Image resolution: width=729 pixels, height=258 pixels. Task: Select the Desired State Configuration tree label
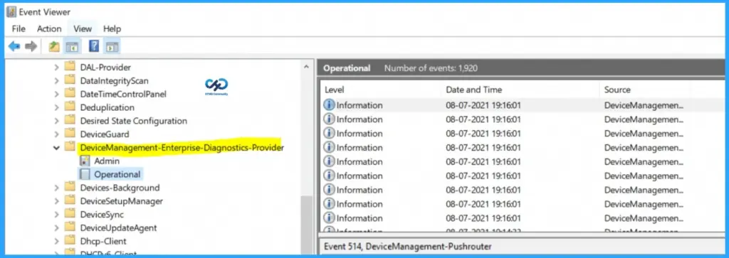pos(133,121)
